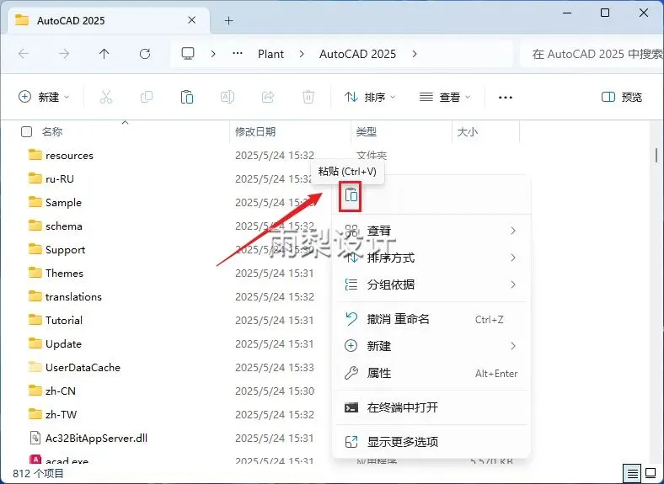Go up one folder level

click(104, 54)
